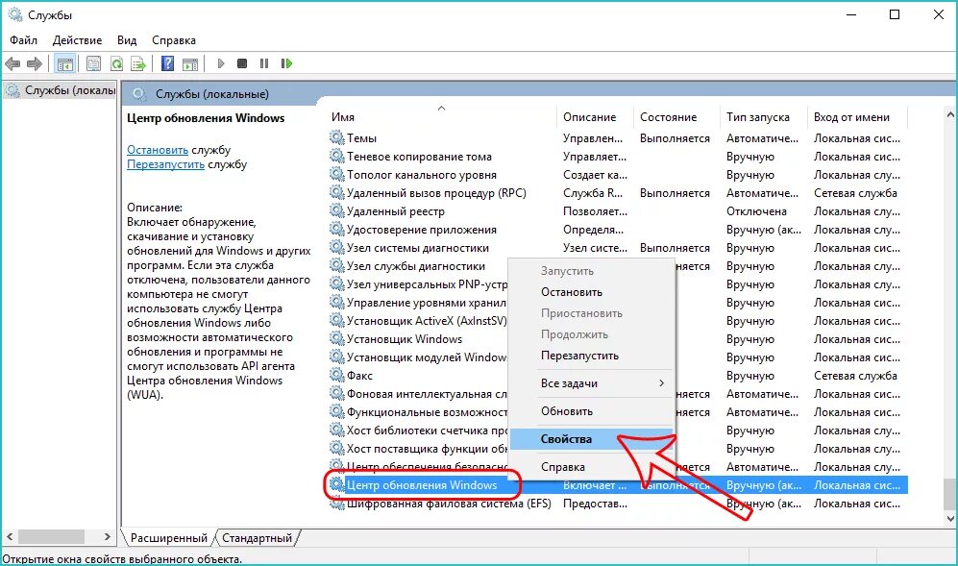Viewport: 958px width, 566px height.
Task: Click the Refresh toolbar icon
Action: click(x=116, y=63)
